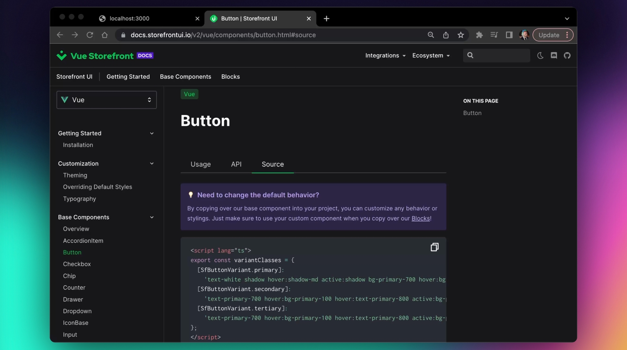The image size is (627, 350).
Task: Select Button in the sidebar
Action: pyautogui.click(x=72, y=253)
